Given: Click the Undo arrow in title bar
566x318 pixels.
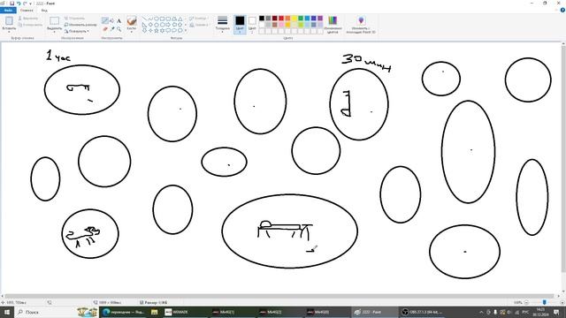Looking at the screenshot, I should click(19, 4).
